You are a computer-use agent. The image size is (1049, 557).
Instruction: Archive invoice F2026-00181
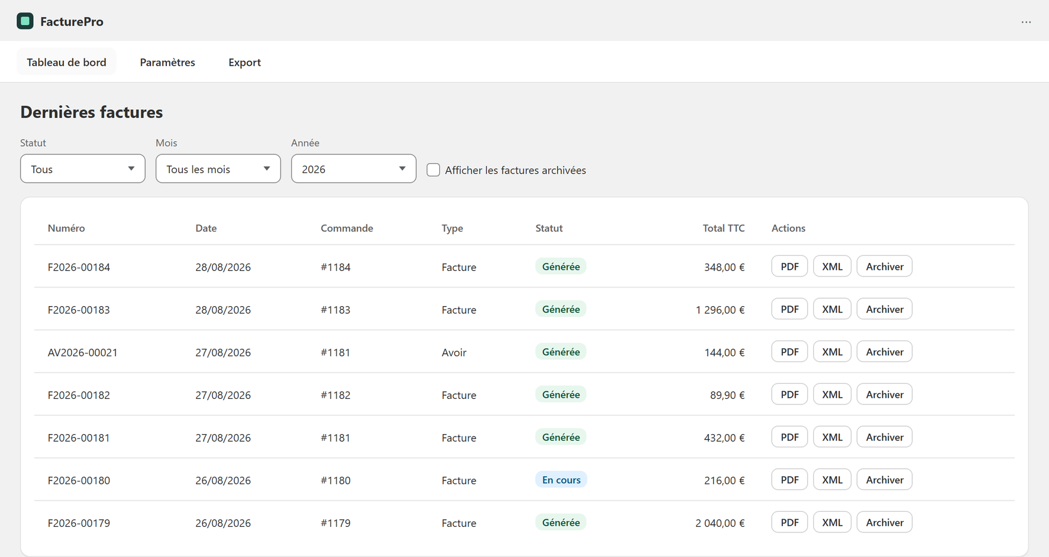pyautogui.click(x=885, y=437)
